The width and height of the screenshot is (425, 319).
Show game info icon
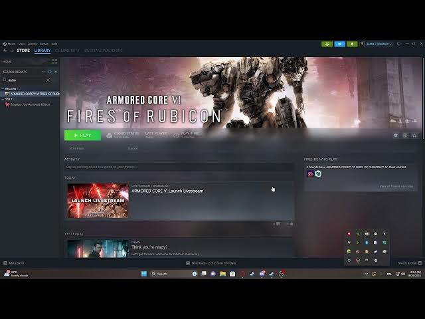(x=405, y=136)
